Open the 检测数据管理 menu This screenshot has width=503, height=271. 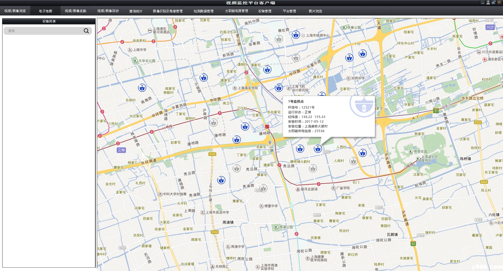(204, 11)
